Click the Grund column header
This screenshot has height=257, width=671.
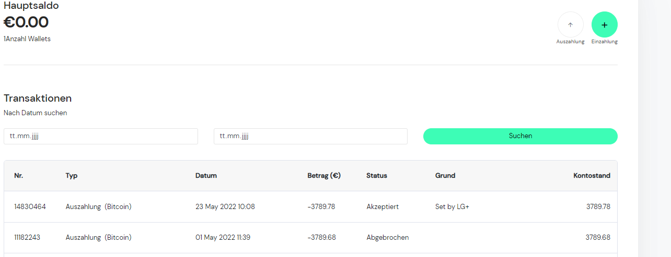445,176
